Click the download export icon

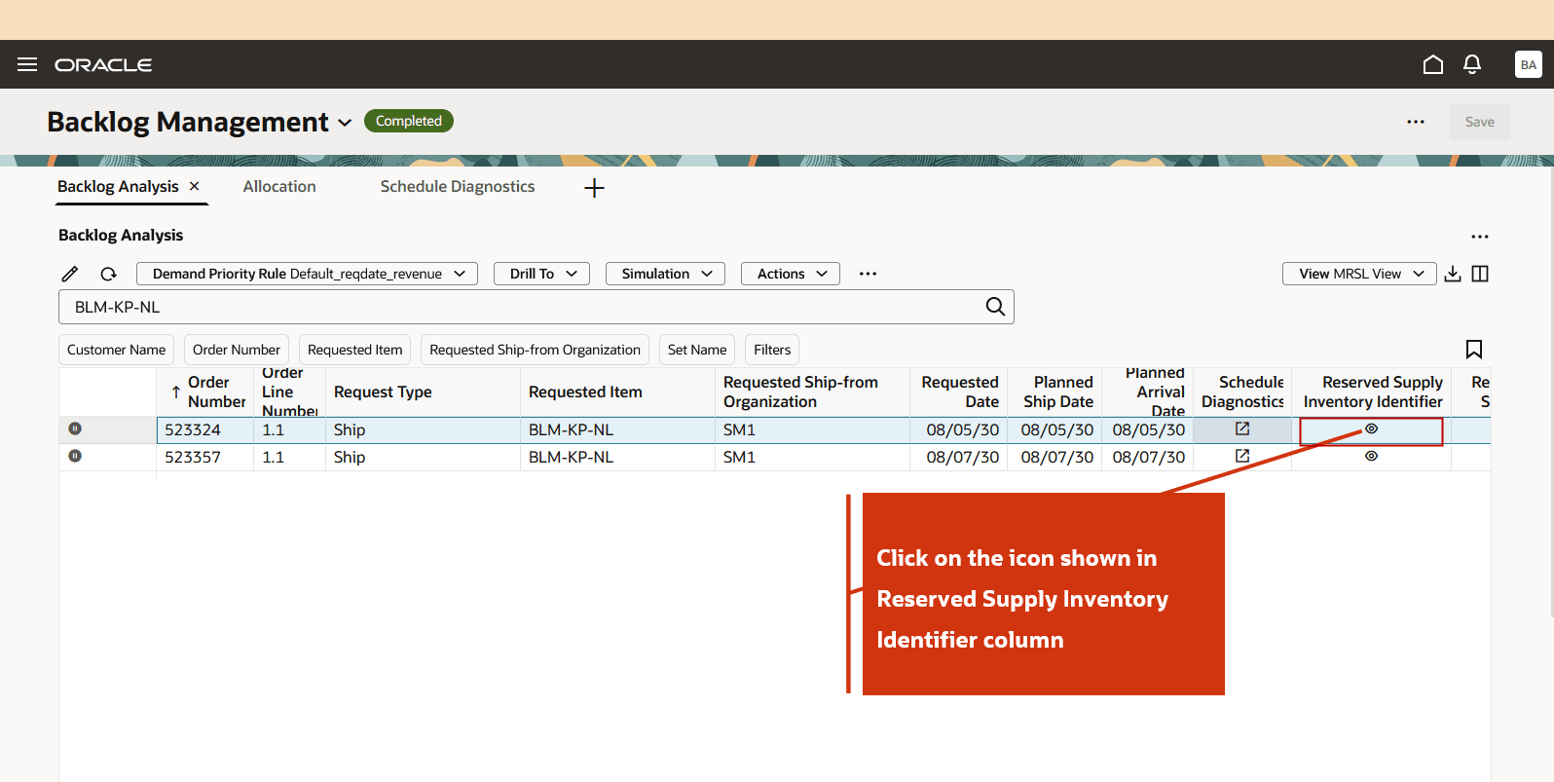click(x=1453, y=274)
